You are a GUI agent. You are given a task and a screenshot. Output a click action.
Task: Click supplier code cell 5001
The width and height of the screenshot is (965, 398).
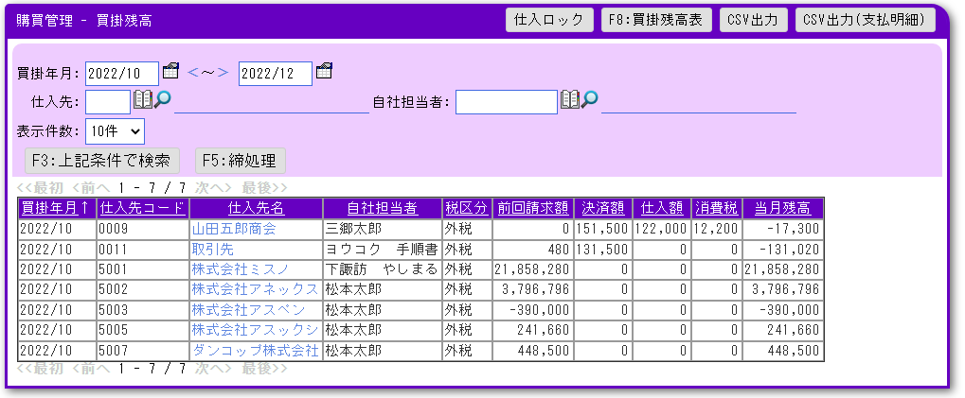(x=143, y=269)
